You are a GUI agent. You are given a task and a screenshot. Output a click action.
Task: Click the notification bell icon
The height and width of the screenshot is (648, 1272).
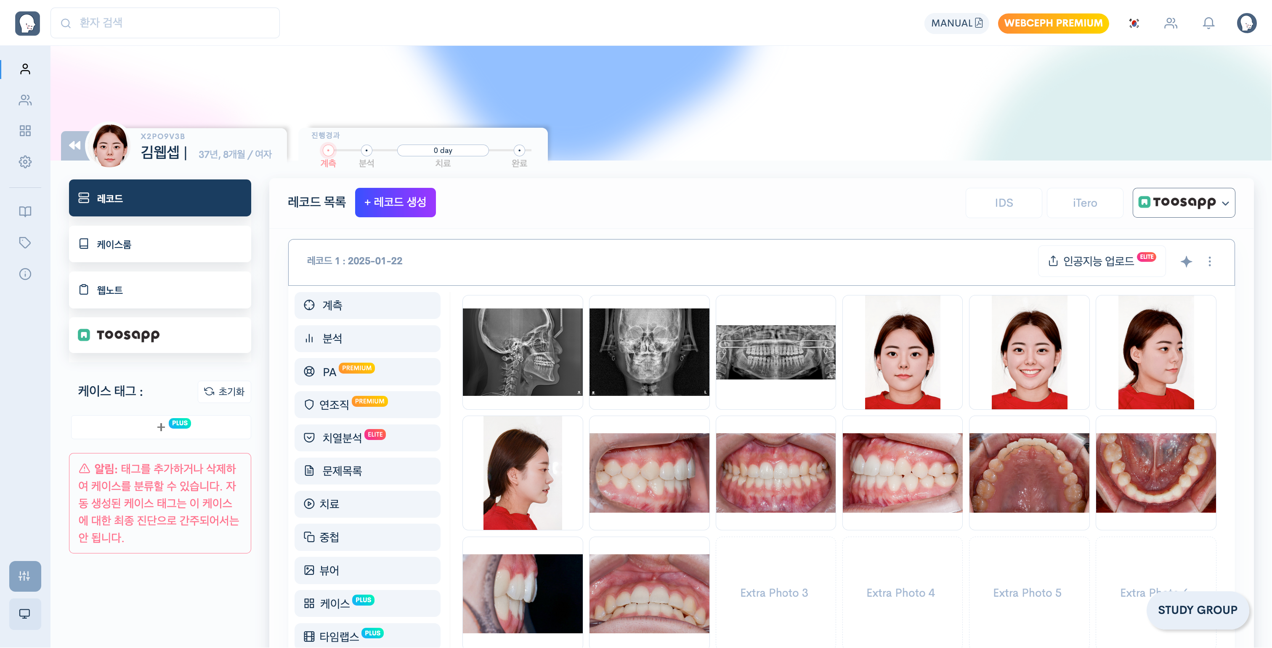pyautogui.click(x=1208, y=23)
